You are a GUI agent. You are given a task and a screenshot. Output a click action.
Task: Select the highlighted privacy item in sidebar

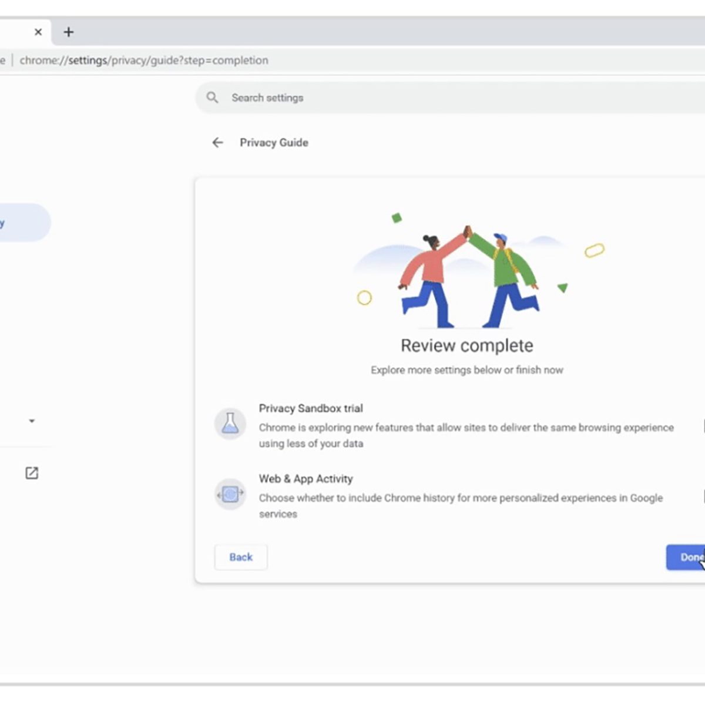(x=23, y=223)
